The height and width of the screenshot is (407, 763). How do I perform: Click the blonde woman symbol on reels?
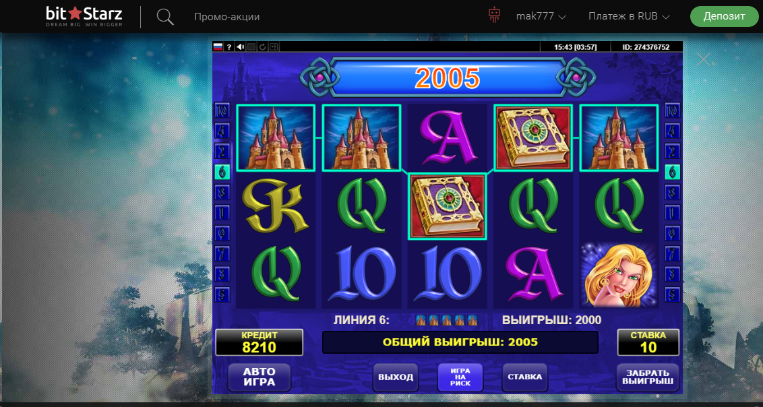[619, 274]
